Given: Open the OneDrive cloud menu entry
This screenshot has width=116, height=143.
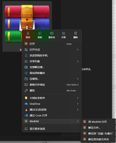Looking at the screenshot, I should click(x=52, y=104).
